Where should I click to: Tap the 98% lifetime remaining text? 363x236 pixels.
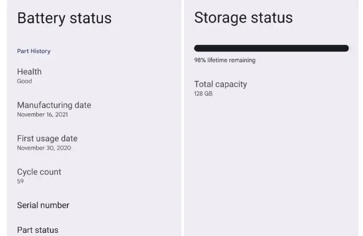(x=225, y=60)
